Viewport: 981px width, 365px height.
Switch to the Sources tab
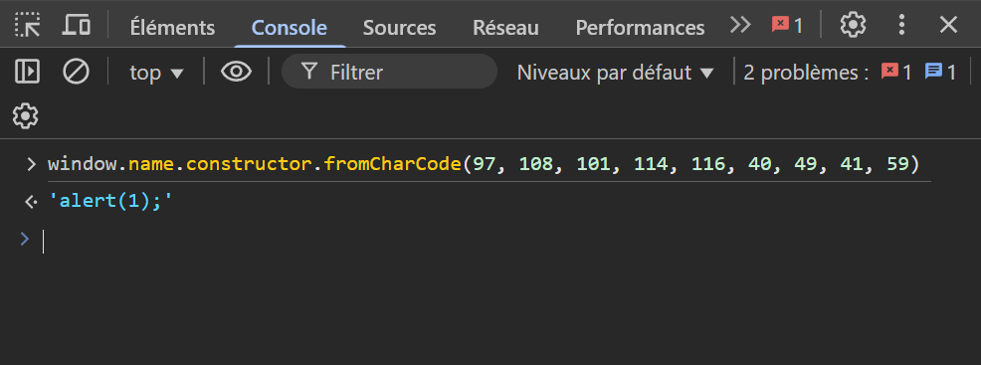[399, 28]
